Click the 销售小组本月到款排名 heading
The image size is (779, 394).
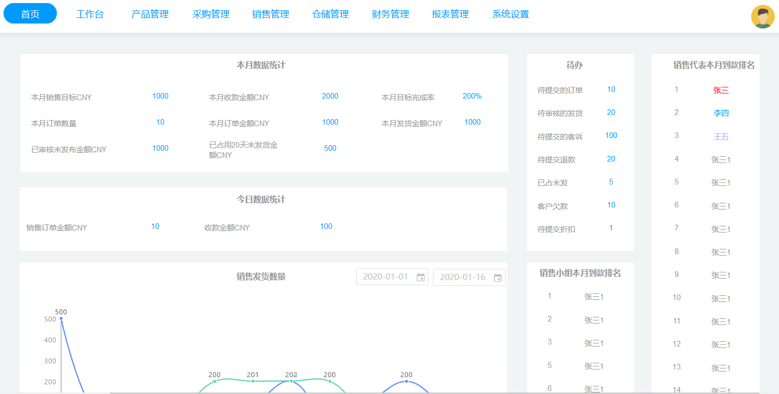[580, 273]
